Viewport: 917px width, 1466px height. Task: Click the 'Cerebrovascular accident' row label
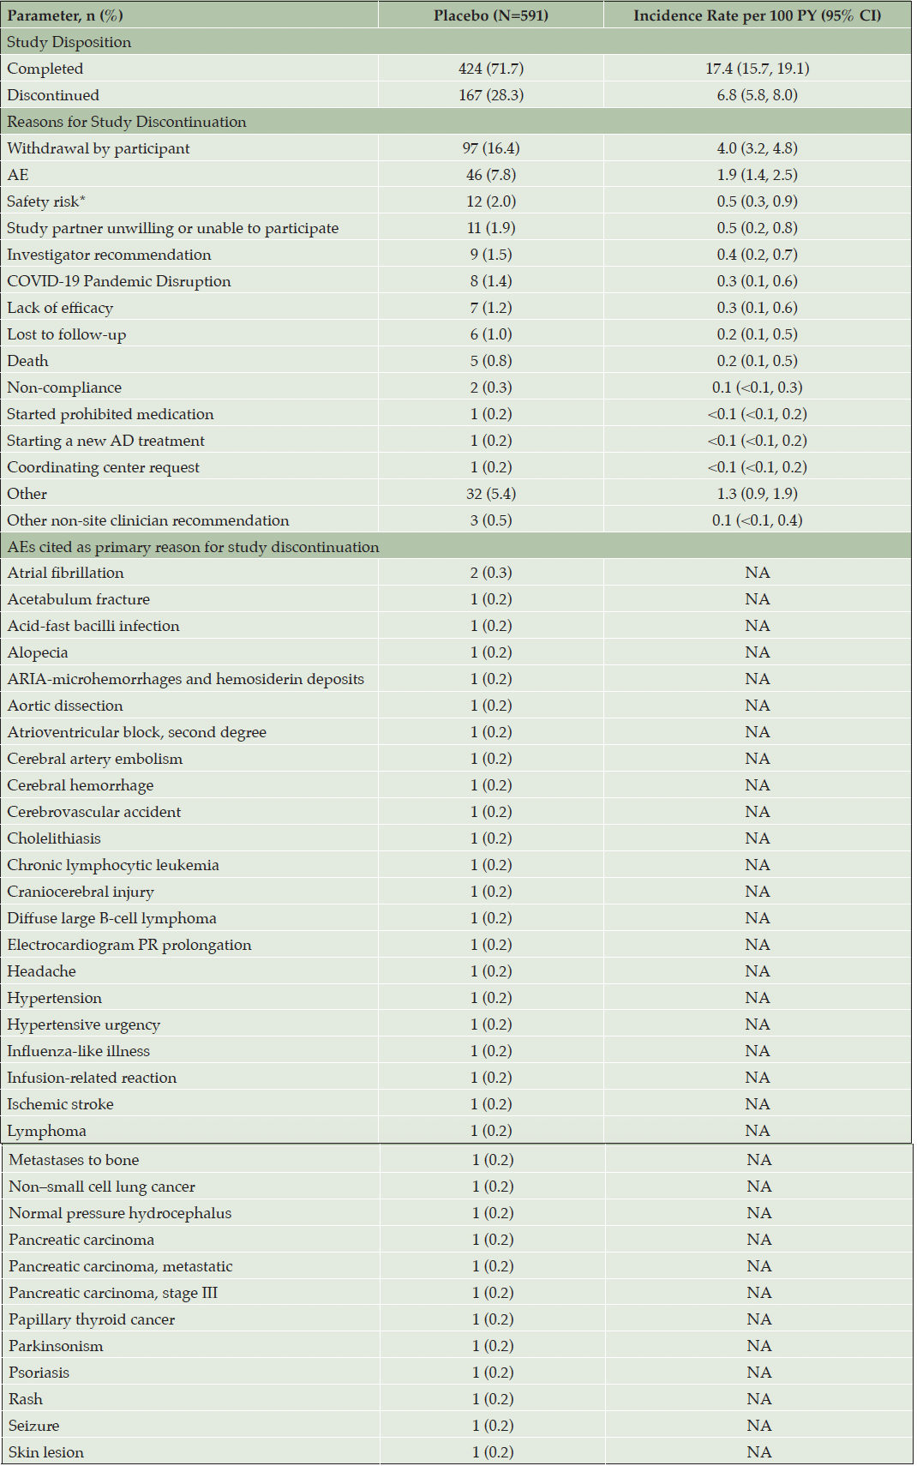[94, 812]
